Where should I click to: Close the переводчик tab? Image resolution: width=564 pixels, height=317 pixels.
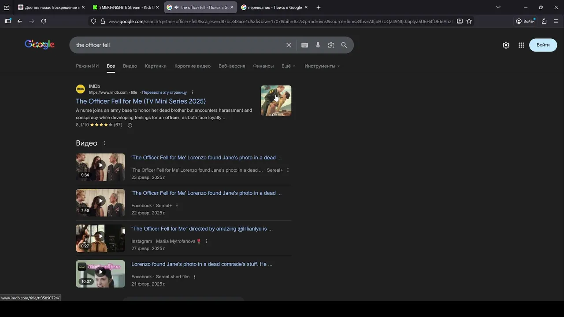click(x=306, y=7)
